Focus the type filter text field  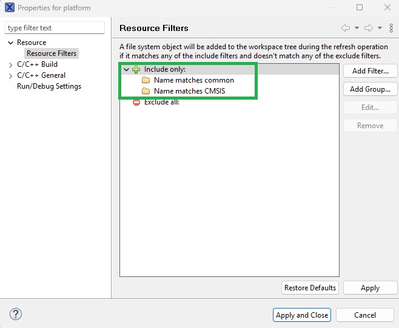[x=55, y=28]
